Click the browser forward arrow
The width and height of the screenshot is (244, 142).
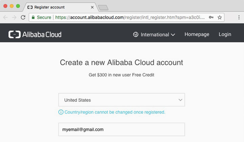[x=14, y=17]
